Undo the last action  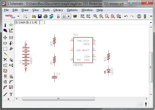coord(126,16)
